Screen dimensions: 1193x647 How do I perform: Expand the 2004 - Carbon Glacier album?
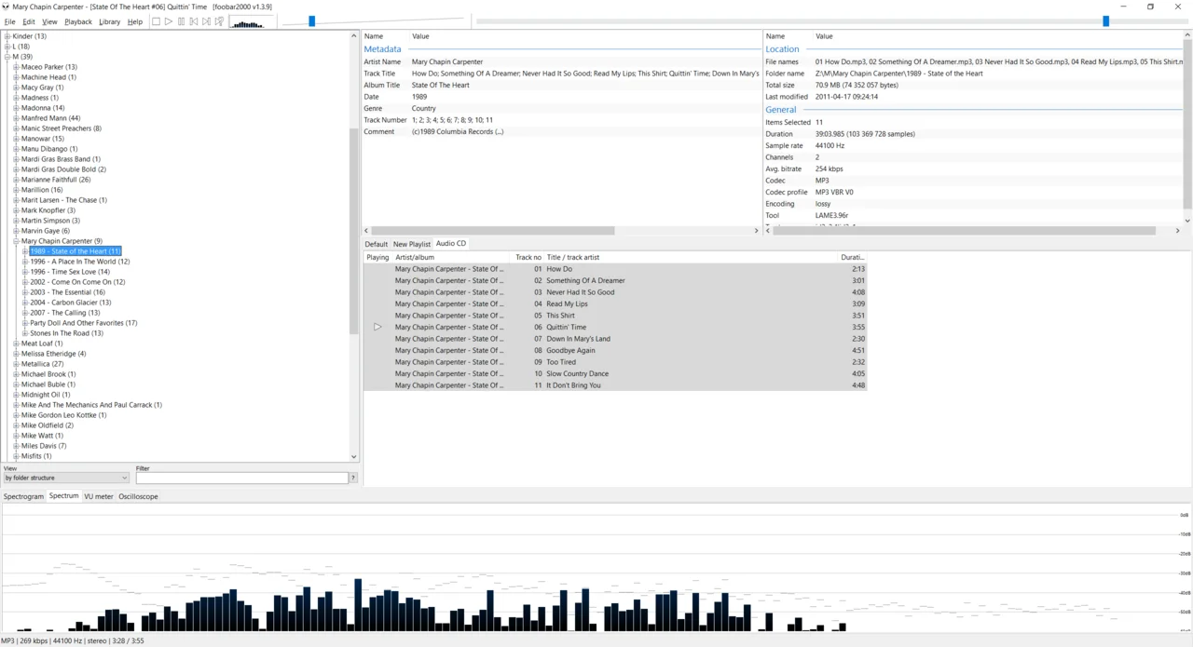(x=25, y=303)
